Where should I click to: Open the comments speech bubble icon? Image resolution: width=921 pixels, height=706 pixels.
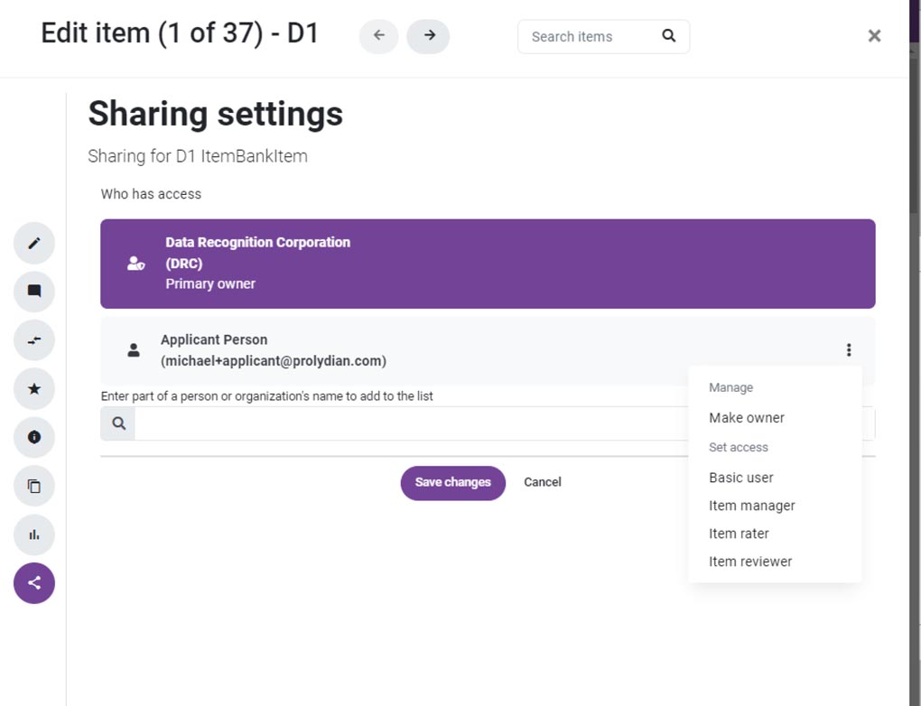(34, 292)
